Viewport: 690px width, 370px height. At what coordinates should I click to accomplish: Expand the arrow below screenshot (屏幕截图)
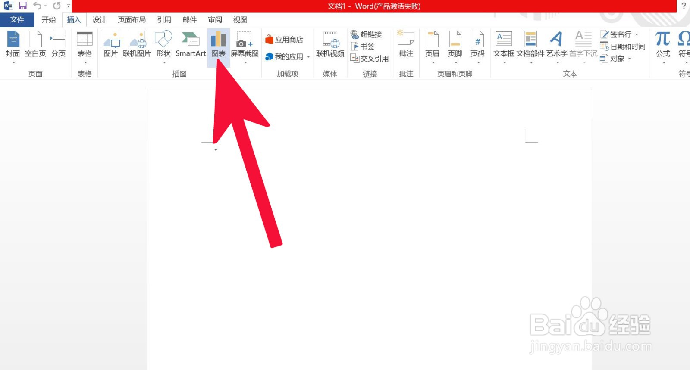(x=245, y=63)
